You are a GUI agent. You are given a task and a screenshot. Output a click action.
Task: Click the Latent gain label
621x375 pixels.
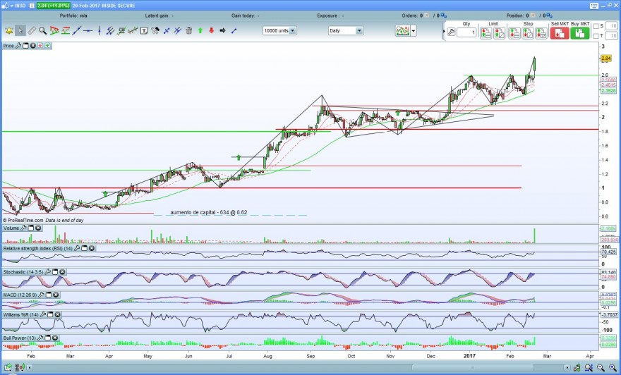[159, 16]
